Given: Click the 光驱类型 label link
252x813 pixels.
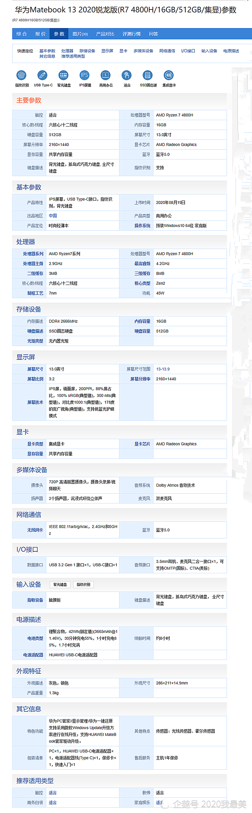Looking at the screenshot, I should click(x=35, y=341).
